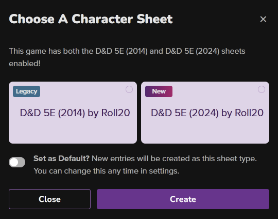
Task: Click the Close button
Action: [x=49, y=199]
